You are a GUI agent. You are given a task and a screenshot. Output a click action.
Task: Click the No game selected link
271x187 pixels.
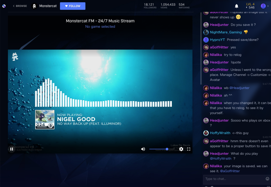pyautogui.click(x=100, y=26)
